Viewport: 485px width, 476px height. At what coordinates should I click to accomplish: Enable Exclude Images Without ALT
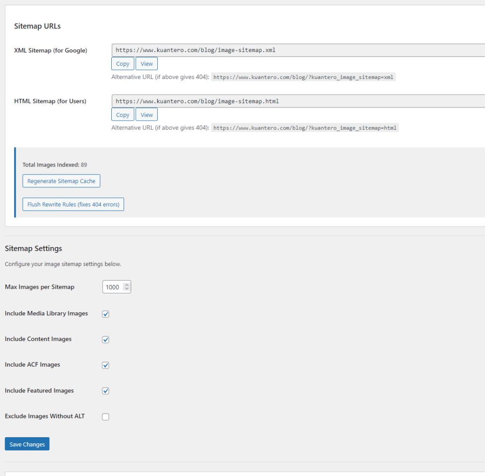105,416
